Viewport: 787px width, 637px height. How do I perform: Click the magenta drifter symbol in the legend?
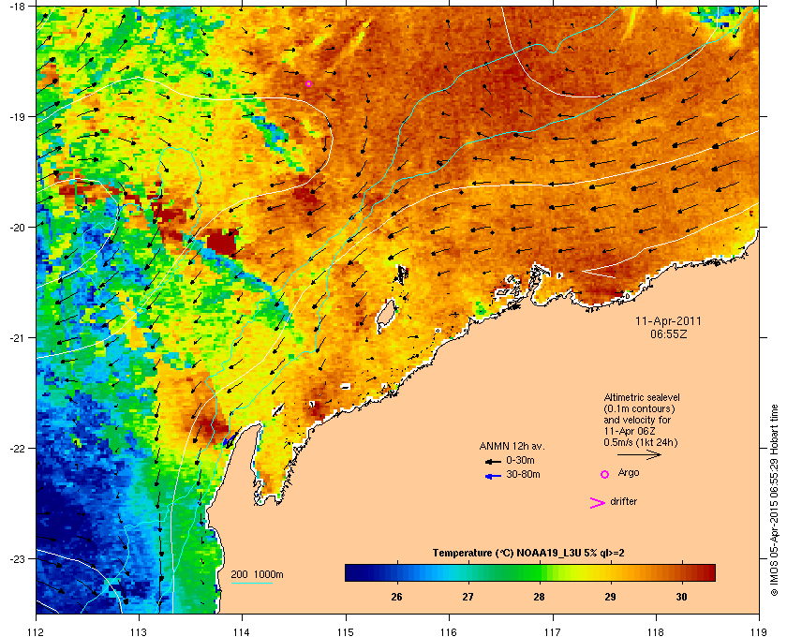point(598,503)
